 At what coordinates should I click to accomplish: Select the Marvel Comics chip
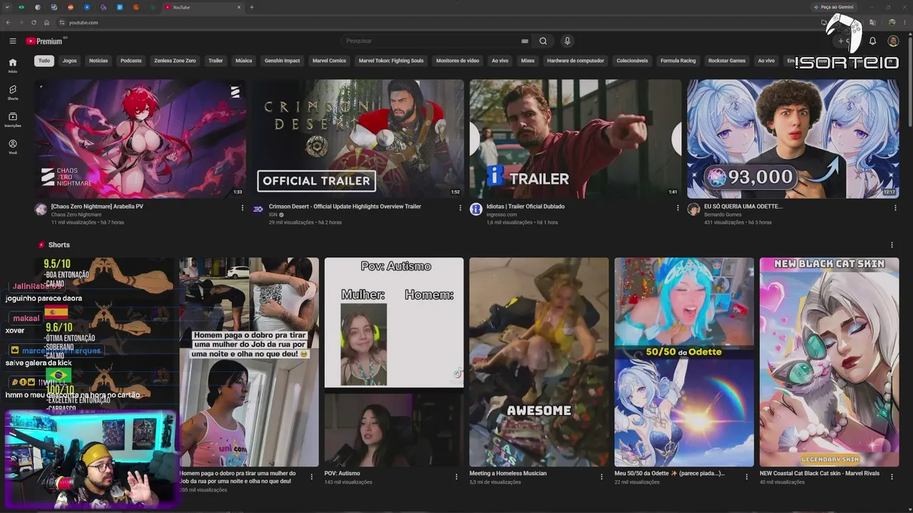pos(330,61)
